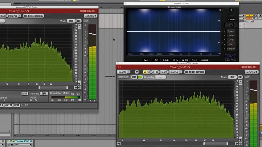Click track Solo S button in Ableton

click(256, 15)
